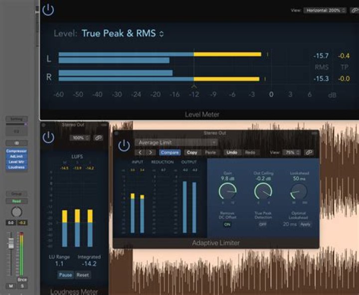Select the AdLimit plugin slot
Image resolution: width=359 pixels, height=295 pixels.
point(16,156)
